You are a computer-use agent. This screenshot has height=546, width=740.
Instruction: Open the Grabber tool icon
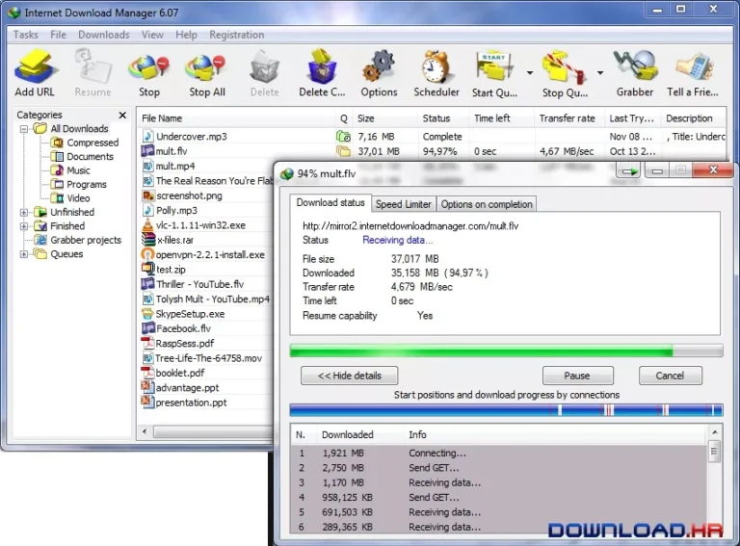pos(635,67)
